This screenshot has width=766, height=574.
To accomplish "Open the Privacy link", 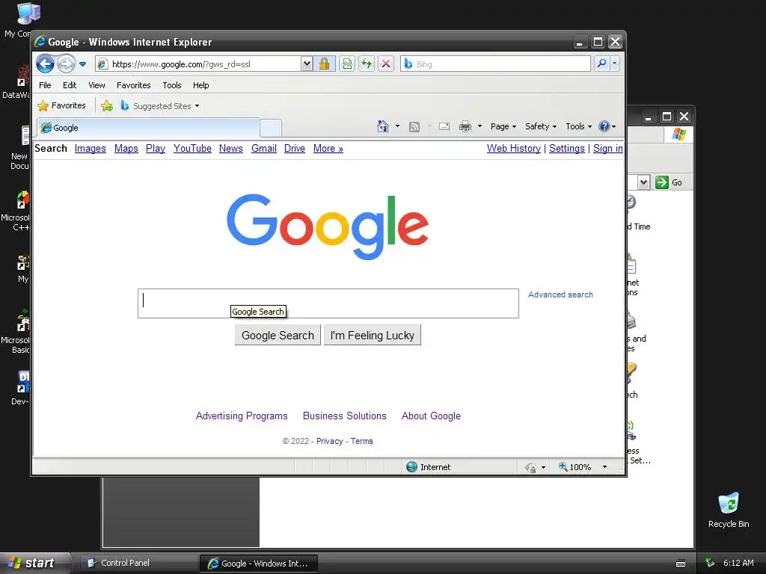I will coord(330,441).
